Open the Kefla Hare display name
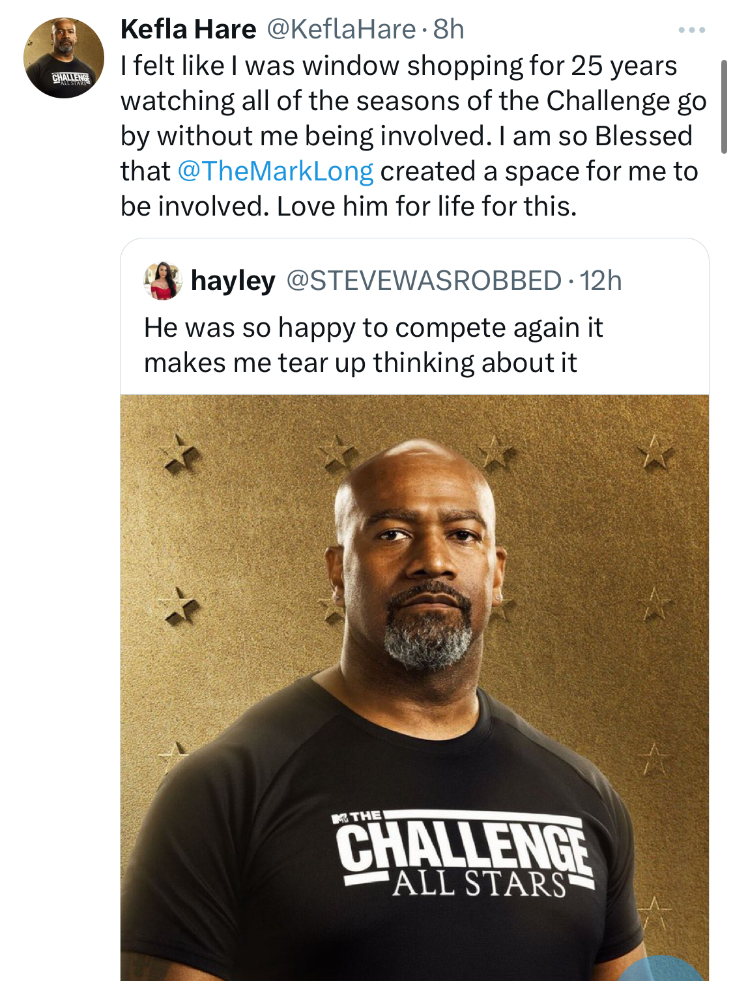This screenshot has width=733, height=981. click(188, 29)
